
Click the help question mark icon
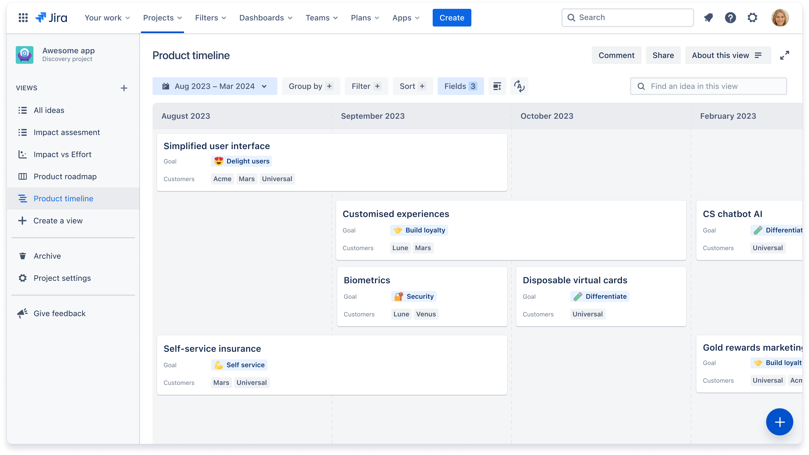(730, 17)
